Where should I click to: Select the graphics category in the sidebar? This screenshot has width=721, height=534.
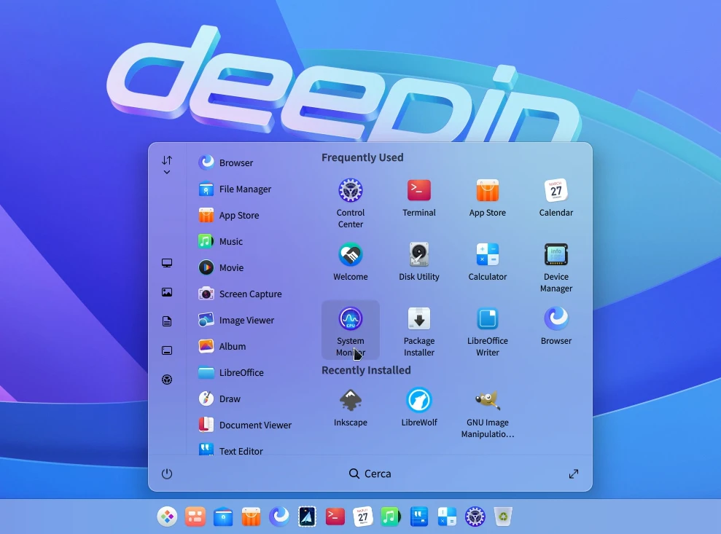pos(167,291)
